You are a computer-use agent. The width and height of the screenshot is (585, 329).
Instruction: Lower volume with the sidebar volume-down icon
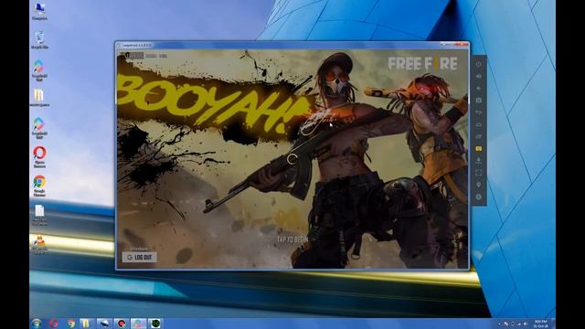coord(479,89)
